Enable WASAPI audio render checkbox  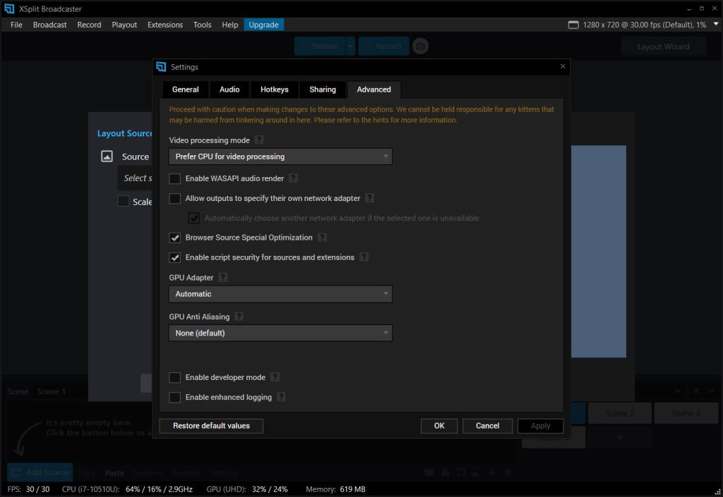175,178
